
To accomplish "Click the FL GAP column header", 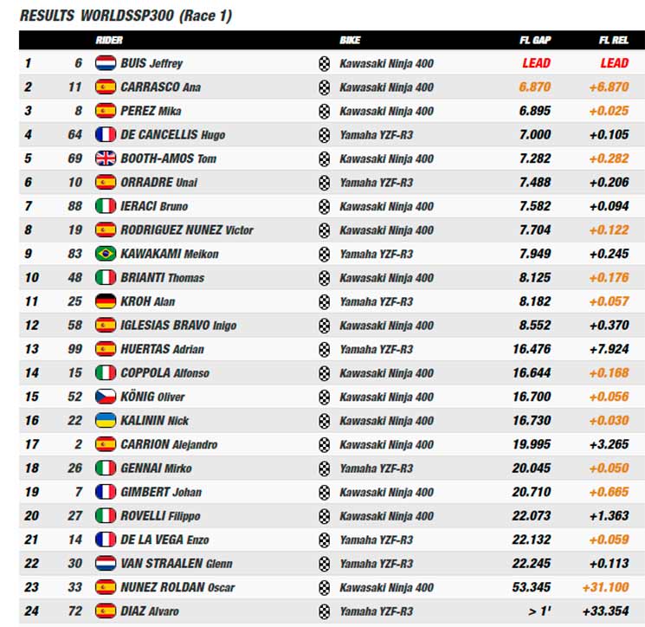I will 535,40.
